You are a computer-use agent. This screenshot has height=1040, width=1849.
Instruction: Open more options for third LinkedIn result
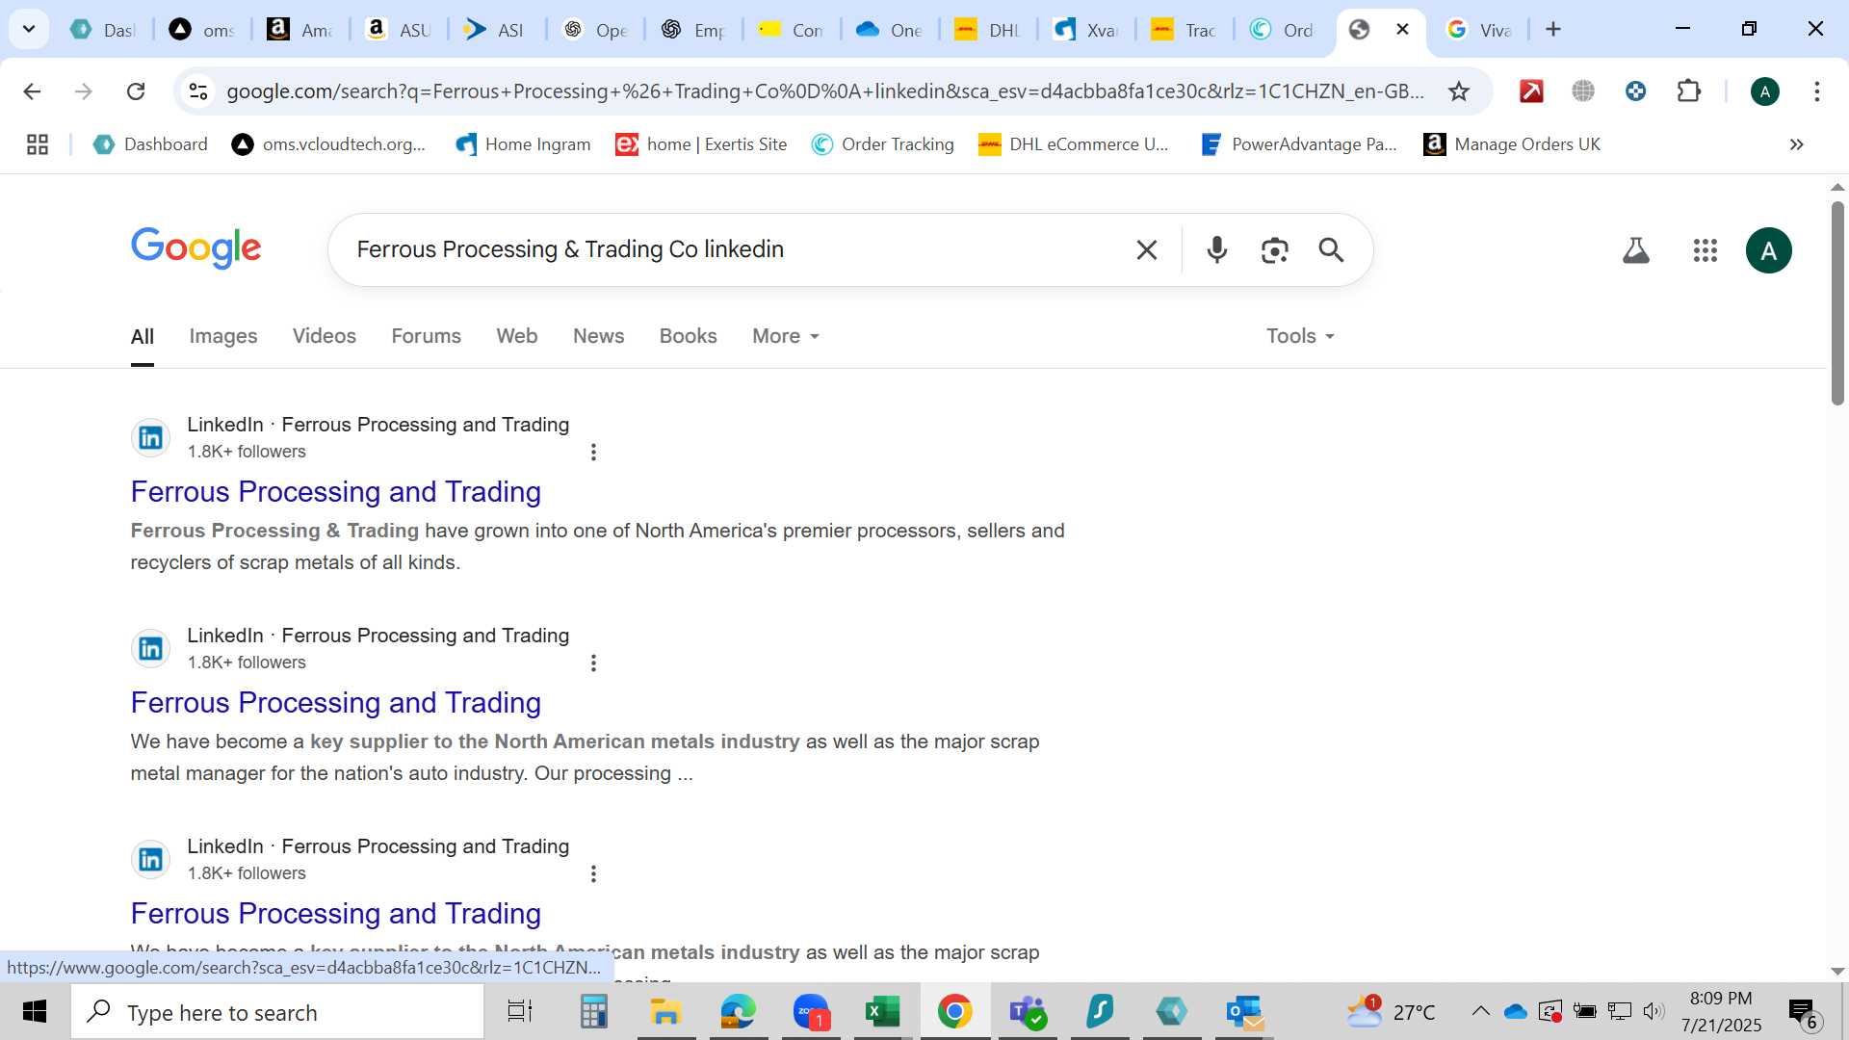coord(593,873)
